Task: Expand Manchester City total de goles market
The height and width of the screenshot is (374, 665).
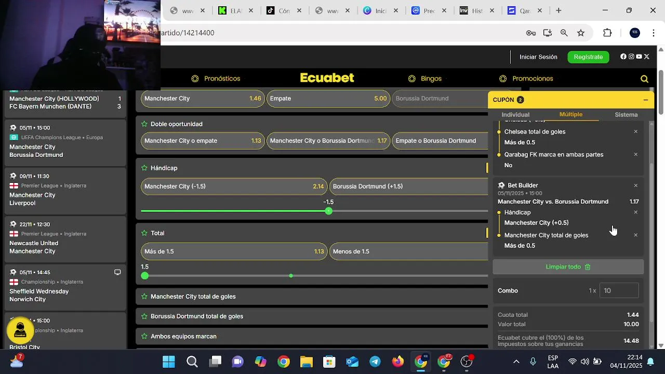Action: pos(312,297)
